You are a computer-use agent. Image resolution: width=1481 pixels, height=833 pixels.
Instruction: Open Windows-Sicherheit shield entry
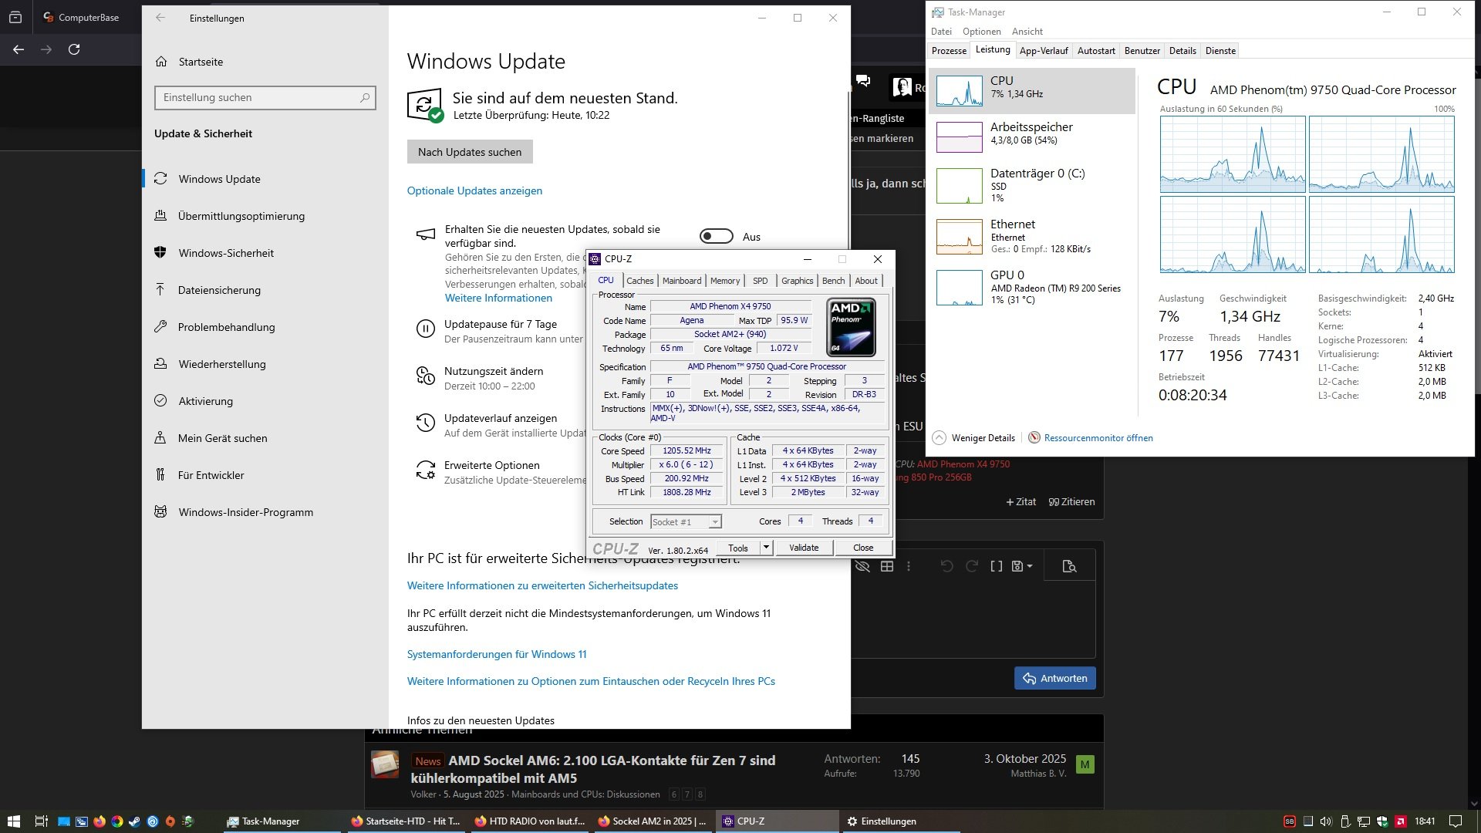pos(225,253)
